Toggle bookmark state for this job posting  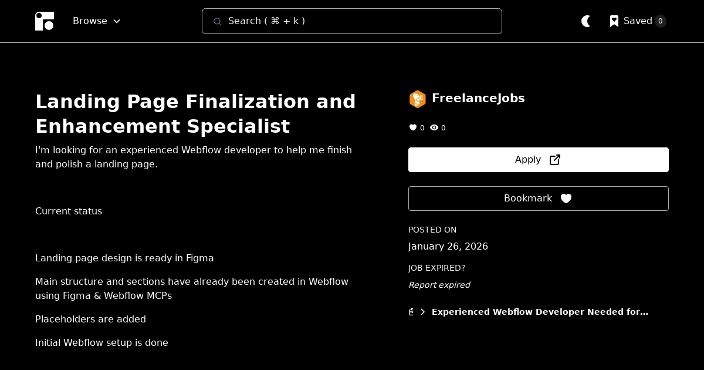(538, 199)
